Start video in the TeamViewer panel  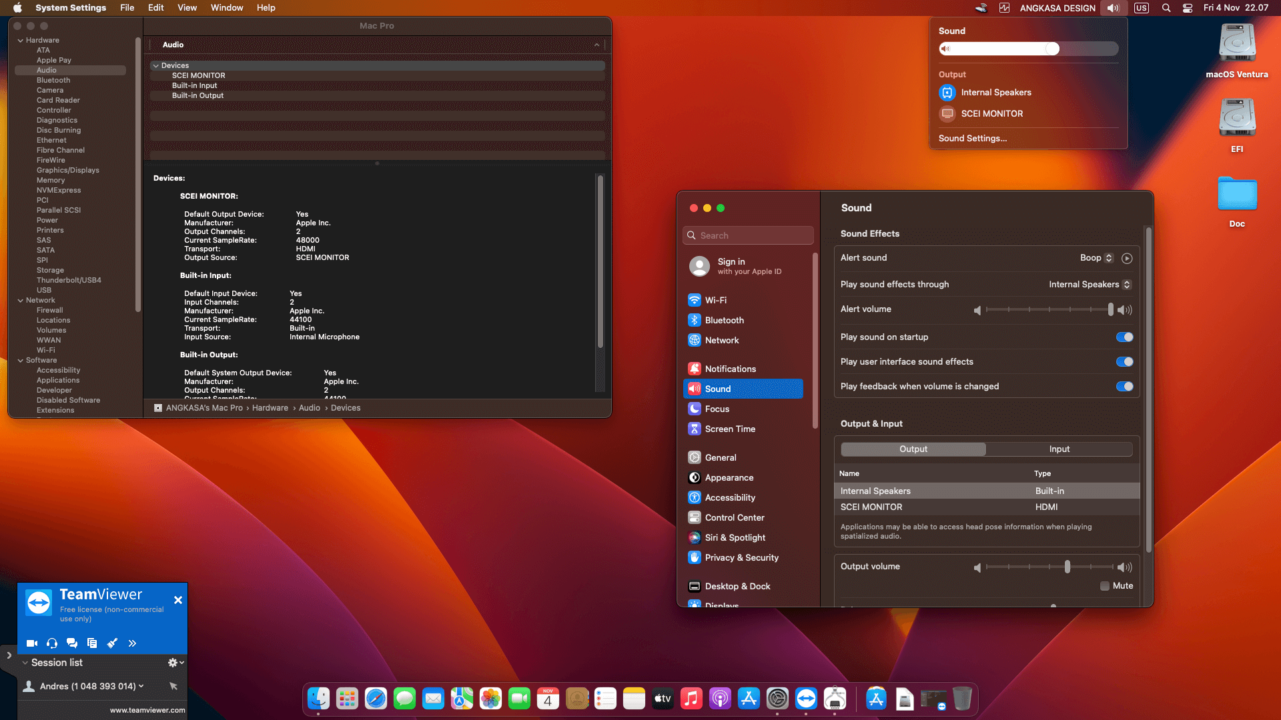pos(31,643)
